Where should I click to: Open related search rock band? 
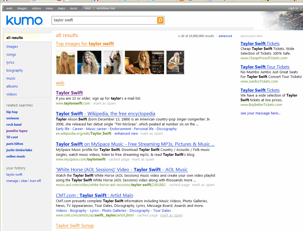pyautogui.click(x=14, y=125)
